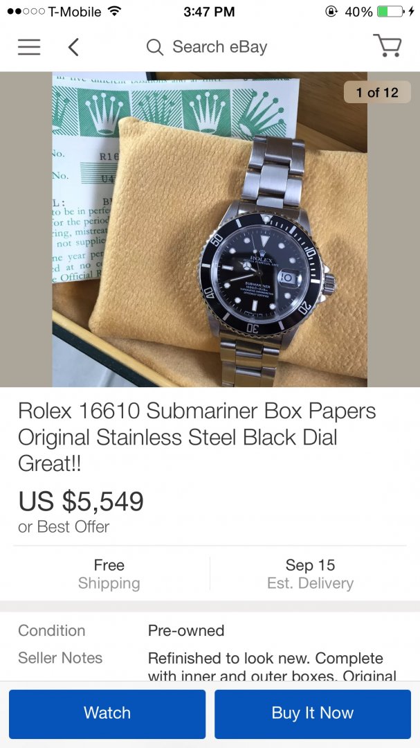View Sep 15 estimated delivery details
Screen dimensions: 420x748
310,574
